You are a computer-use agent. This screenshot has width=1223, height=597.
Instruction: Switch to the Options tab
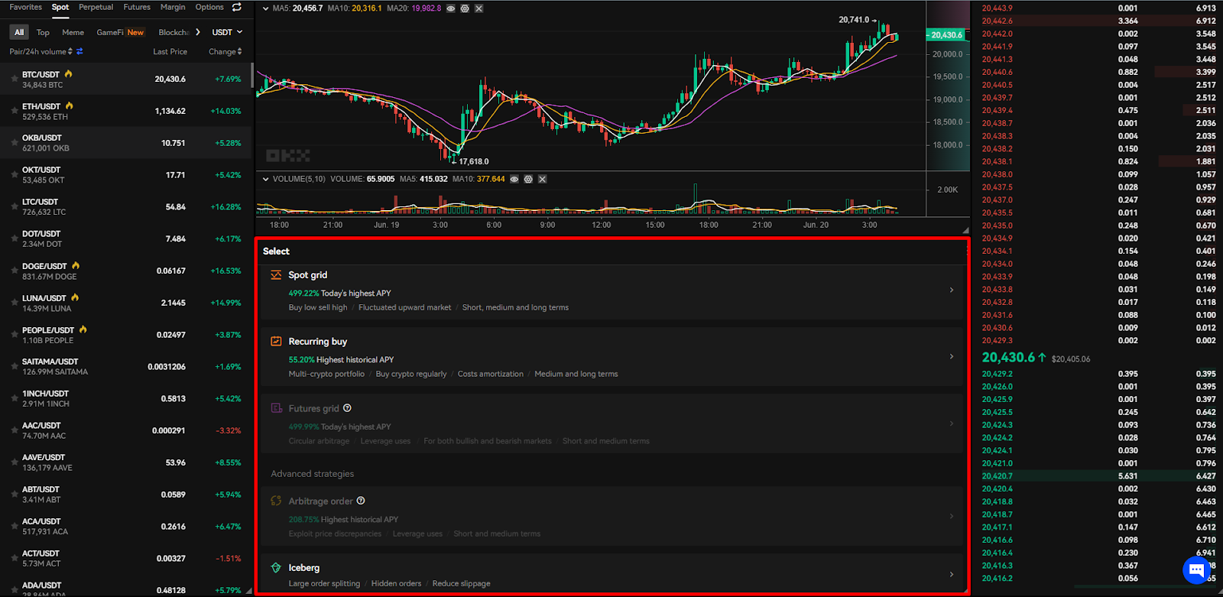[209, 7]
